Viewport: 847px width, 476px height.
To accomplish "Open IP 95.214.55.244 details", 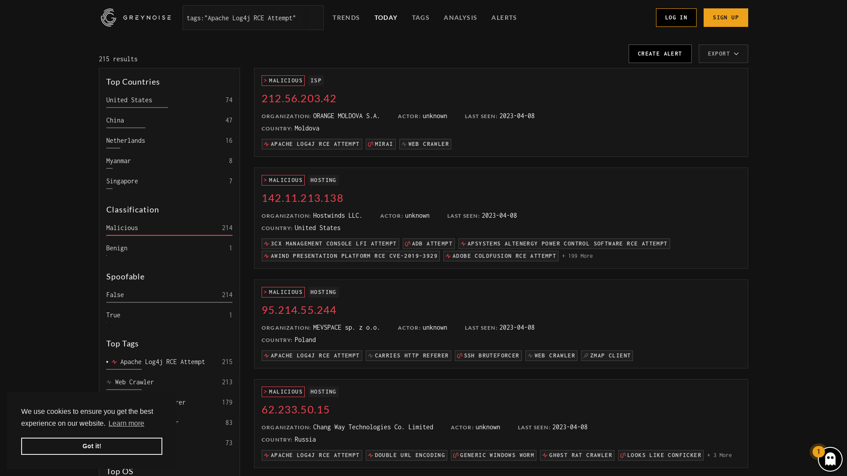I will point(299,310).
